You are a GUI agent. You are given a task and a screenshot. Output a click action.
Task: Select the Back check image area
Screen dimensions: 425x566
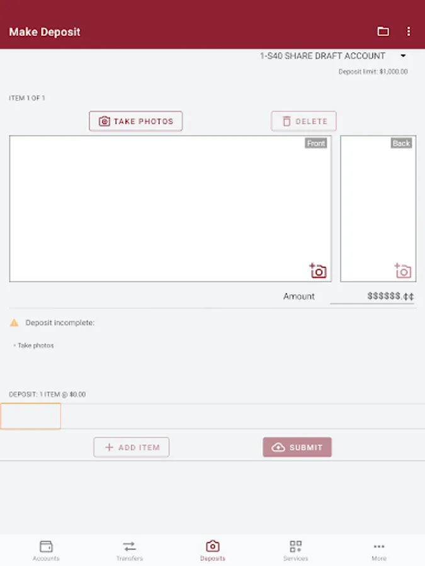coord(378,209)
